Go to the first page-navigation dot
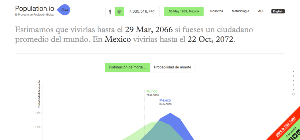 click(x=294, y=71)
